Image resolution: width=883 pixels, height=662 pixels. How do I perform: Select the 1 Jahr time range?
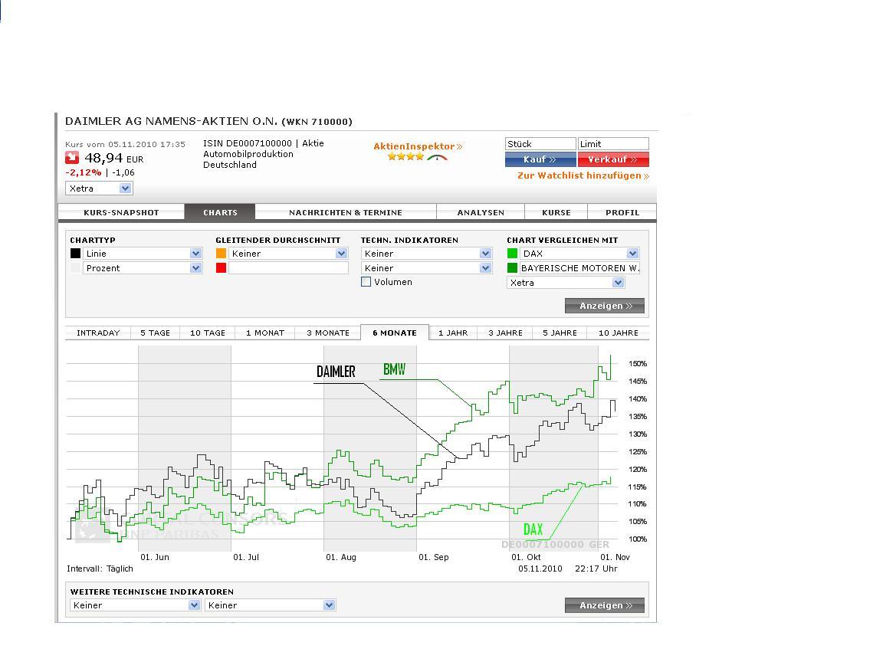coord(453,333)
